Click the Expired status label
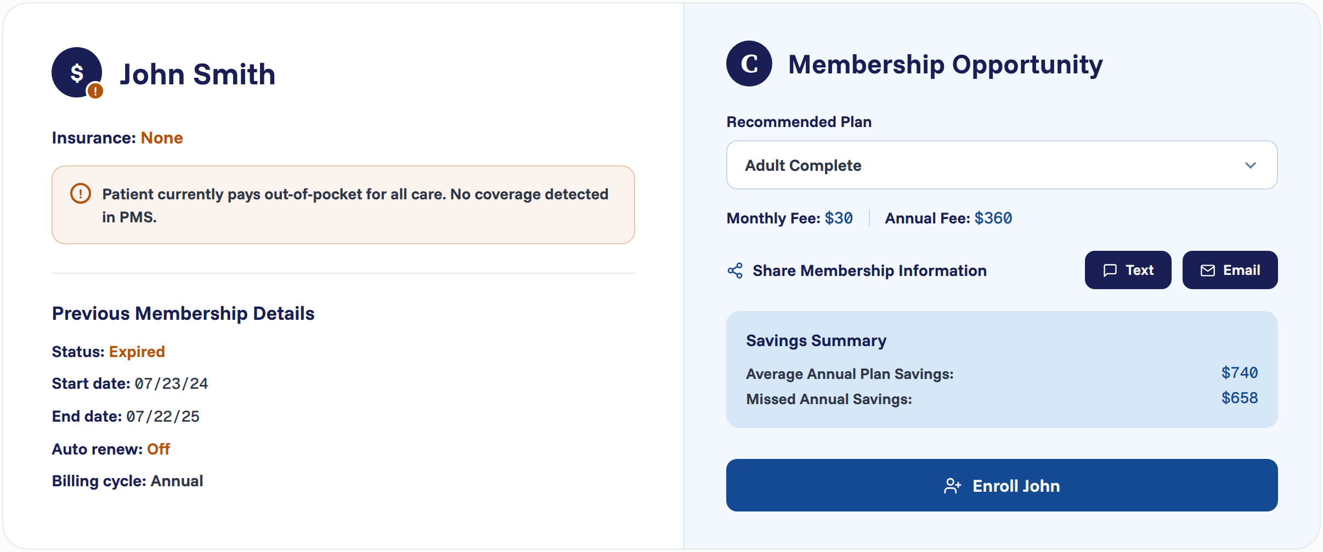The height and width of the screenshot is (552, 1323). click(x=137, y=352)
